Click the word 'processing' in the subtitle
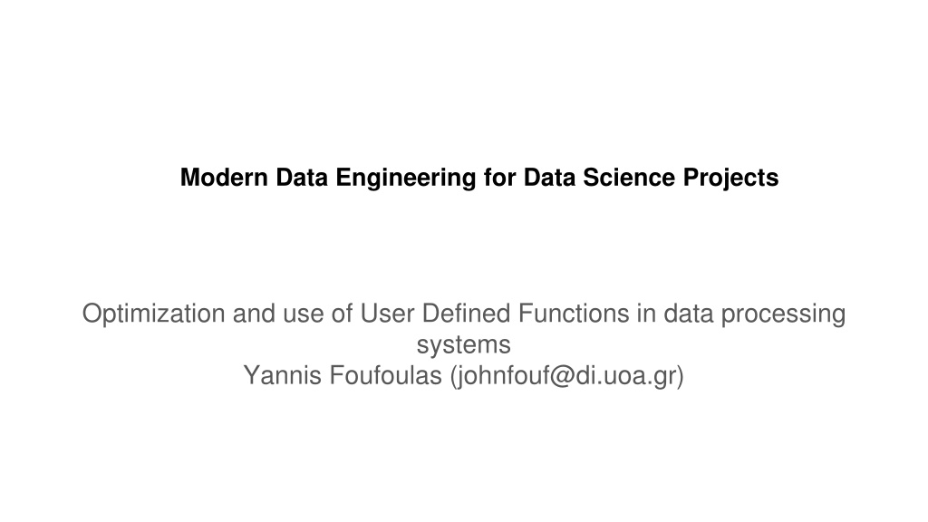This screenshot has height=522, width=928. point(783,314)
